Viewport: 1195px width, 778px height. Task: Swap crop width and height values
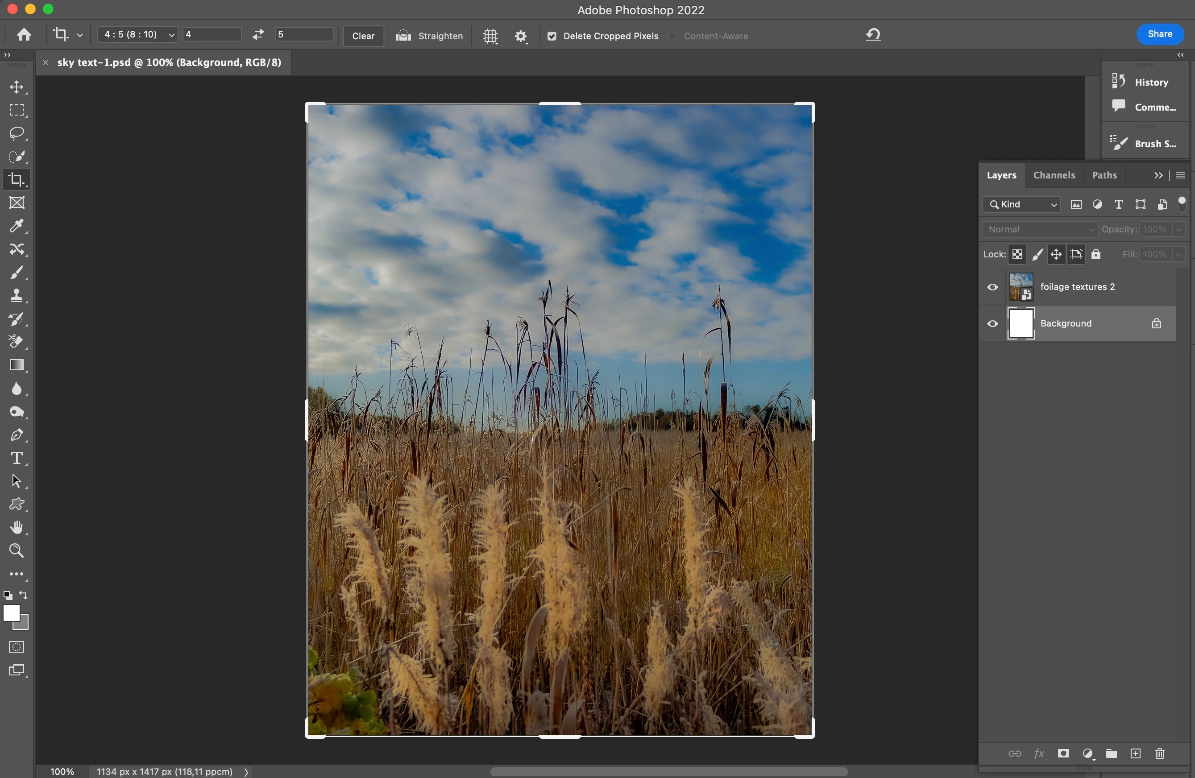[x=258, y=35]
